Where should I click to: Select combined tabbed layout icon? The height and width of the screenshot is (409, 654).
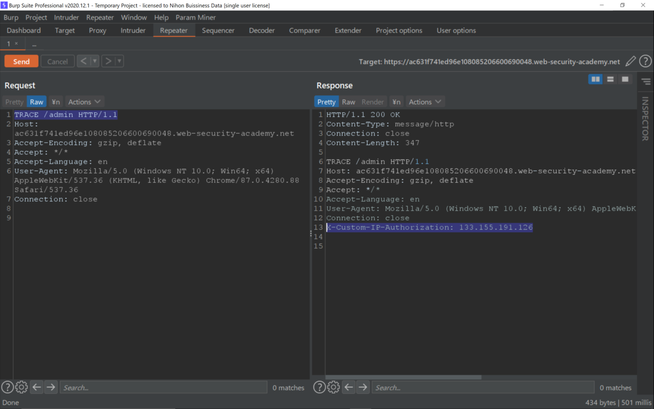coord(625,80)
